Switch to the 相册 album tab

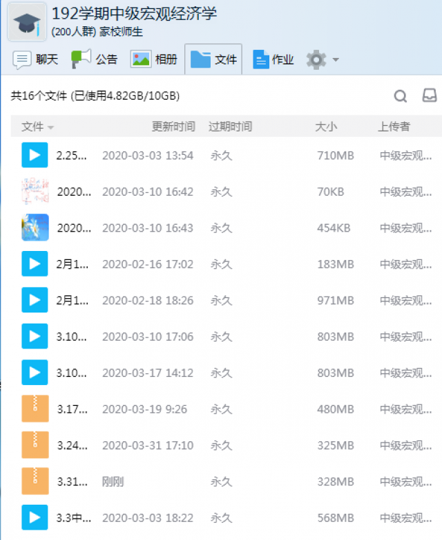tap(154, 59)
